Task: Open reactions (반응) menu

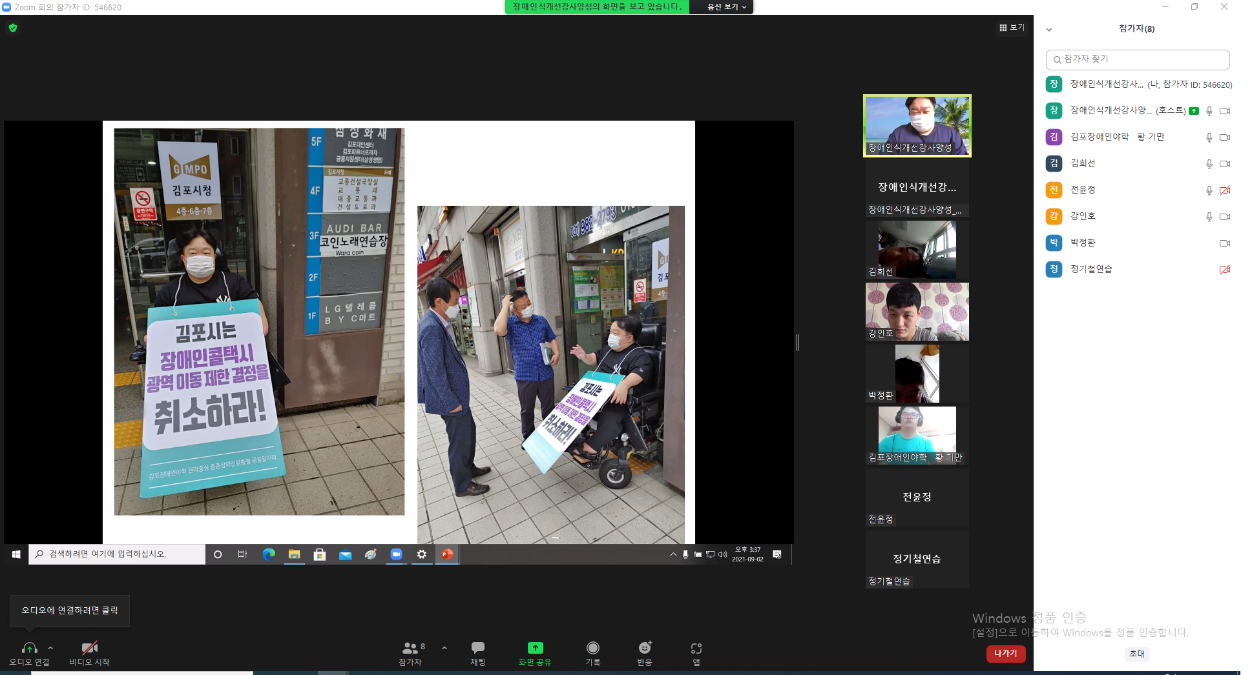Action: pyautogui.click(x=645, y=653)
